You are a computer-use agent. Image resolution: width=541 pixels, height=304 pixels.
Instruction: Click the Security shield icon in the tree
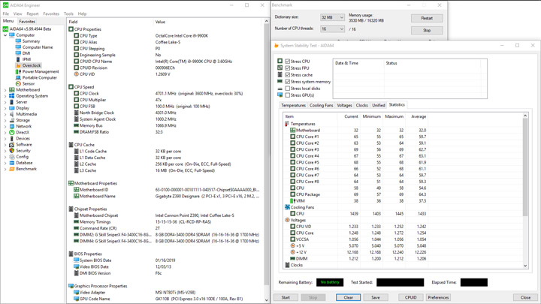pyautogui.click(x=11, y=151)
